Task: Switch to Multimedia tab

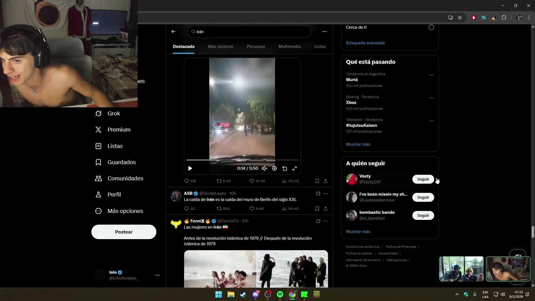Action: [x=290, y=46]
